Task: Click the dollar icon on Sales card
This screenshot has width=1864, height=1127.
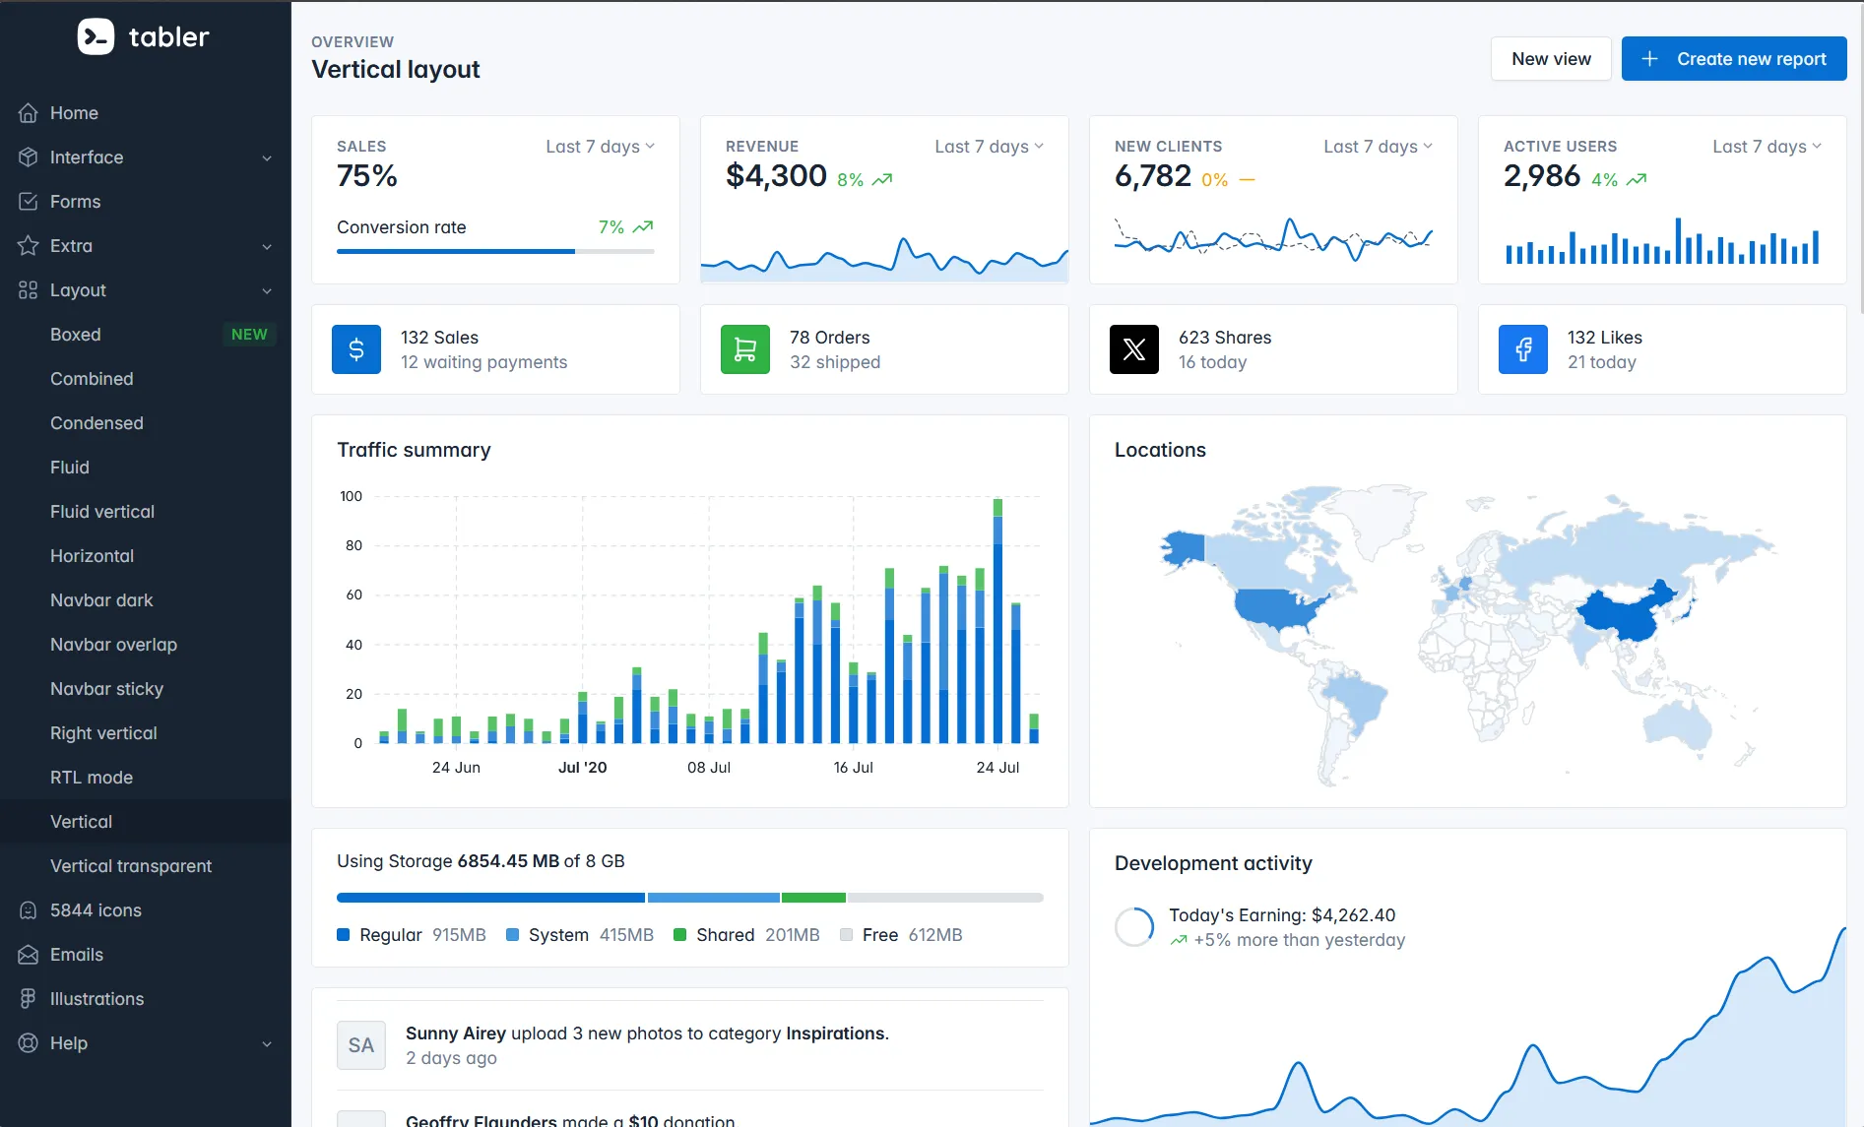Action: point(355,349)
